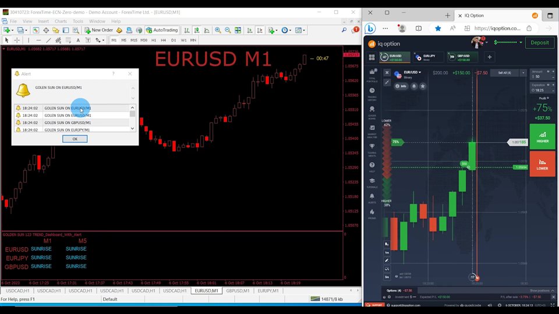
Task: Open the Insert menu
Action: [43, 22]
